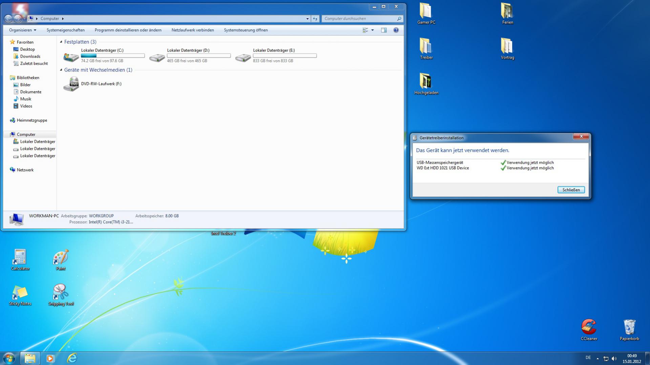Open the Videos library

click(26, 106)
